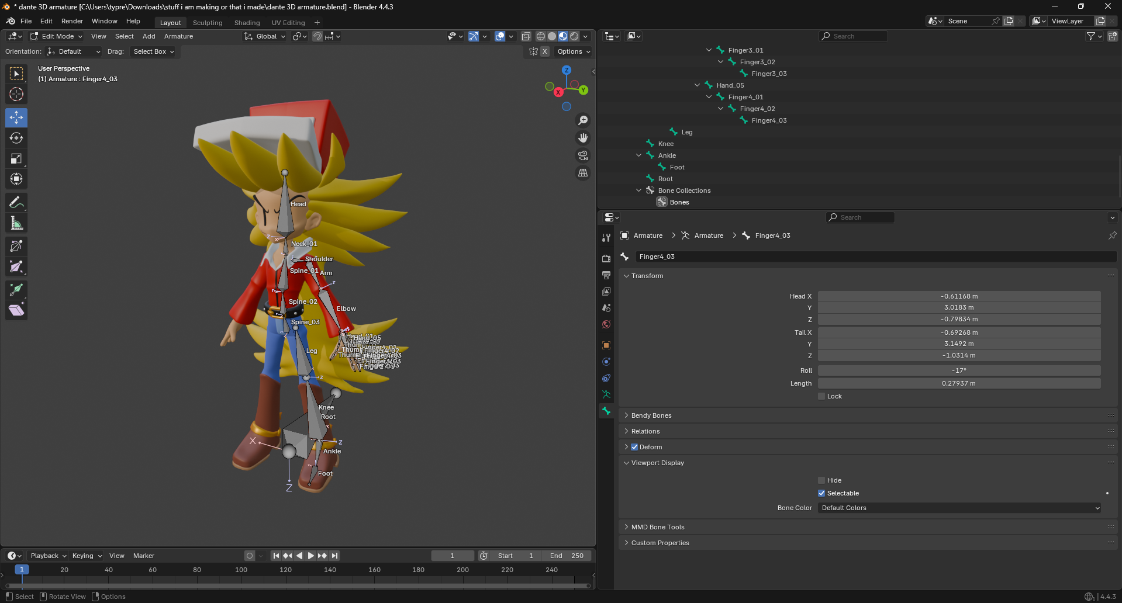The image size is (1122, 603).
Task: Switch to wireframe viewport shading
Action: coord(541,36)
